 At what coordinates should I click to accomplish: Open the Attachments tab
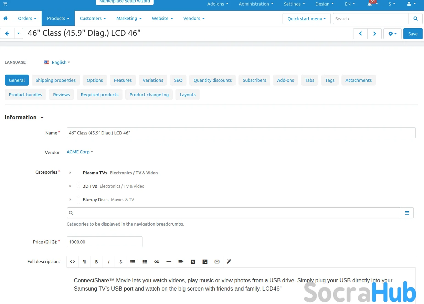(359, 80)
